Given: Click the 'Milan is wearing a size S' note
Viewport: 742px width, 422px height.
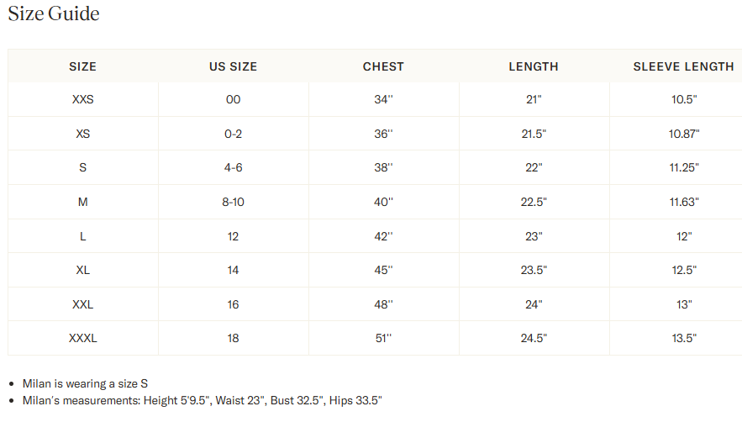Looking at the screenshot, I should (x=85, y=383).
